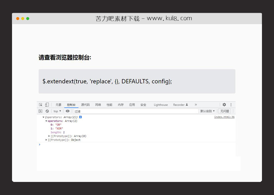274x195 pixels.
Task: Run the console sidebar toggle icon
Action: pyautogui.click(x=40, y=111)
